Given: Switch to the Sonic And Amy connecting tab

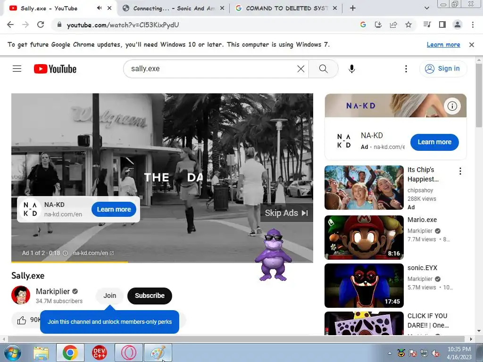Looking at the screenshot, I should pyautogui.click(x=174, y=8).
